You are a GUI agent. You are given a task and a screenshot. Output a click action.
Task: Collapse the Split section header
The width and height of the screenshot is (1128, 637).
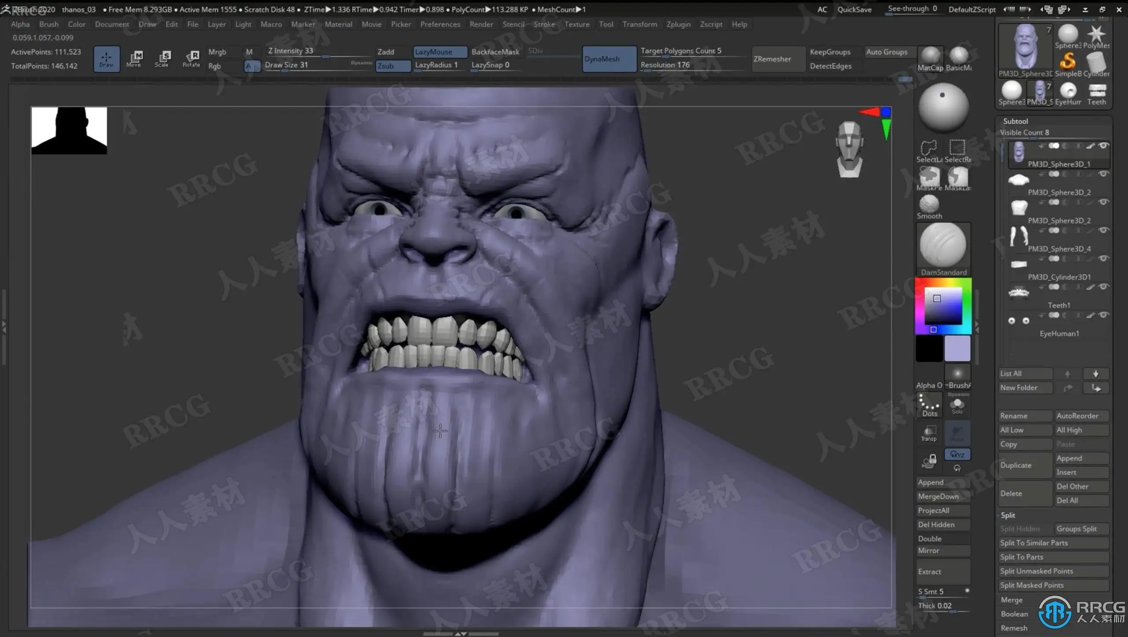click(x=1008, y=515)
